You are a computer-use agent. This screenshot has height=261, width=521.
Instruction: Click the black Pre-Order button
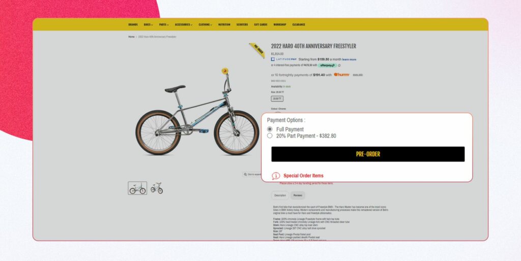368,154
